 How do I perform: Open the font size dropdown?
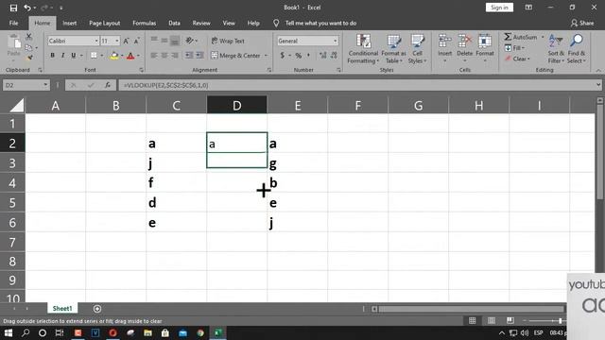point(117,41)
